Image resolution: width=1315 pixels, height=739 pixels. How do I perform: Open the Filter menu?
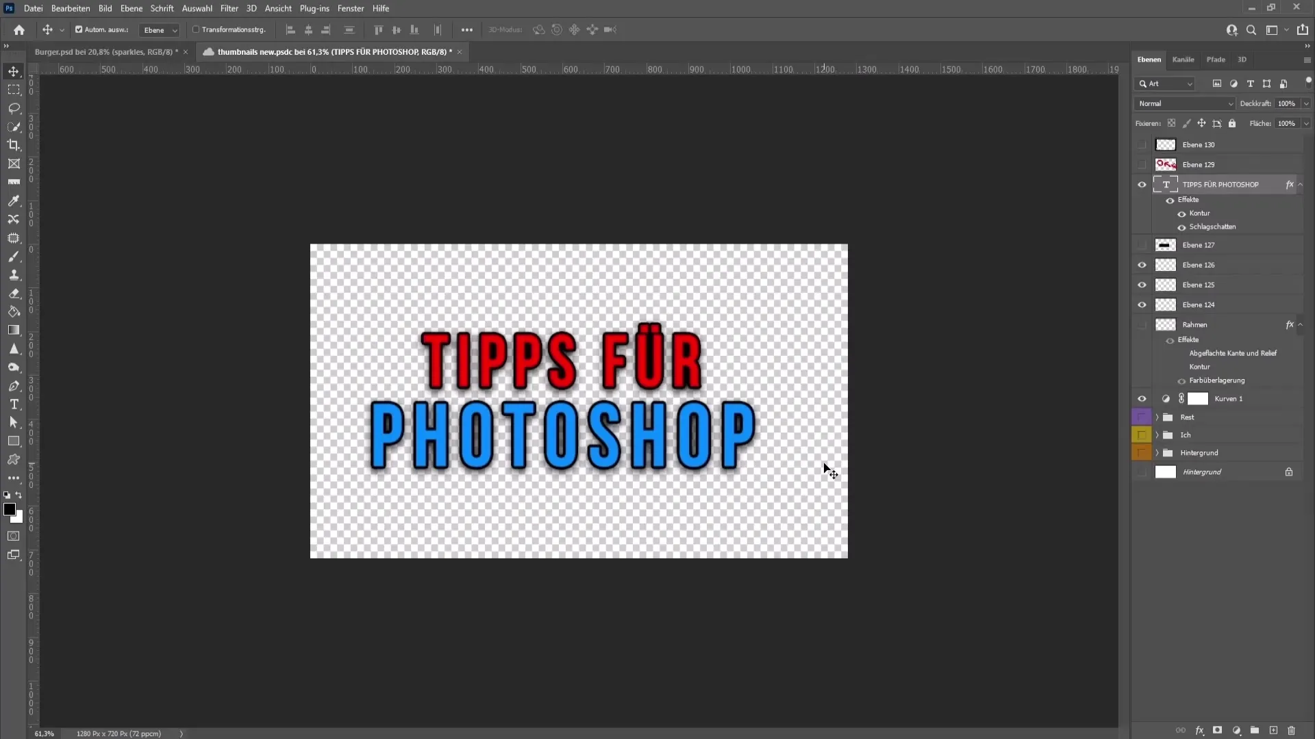pyautogui.click(x=229, y=8)
